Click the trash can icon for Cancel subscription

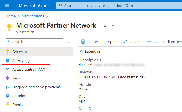[x=83, y=41]
